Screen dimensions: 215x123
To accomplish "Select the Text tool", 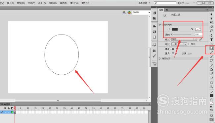I will [211, 40].
